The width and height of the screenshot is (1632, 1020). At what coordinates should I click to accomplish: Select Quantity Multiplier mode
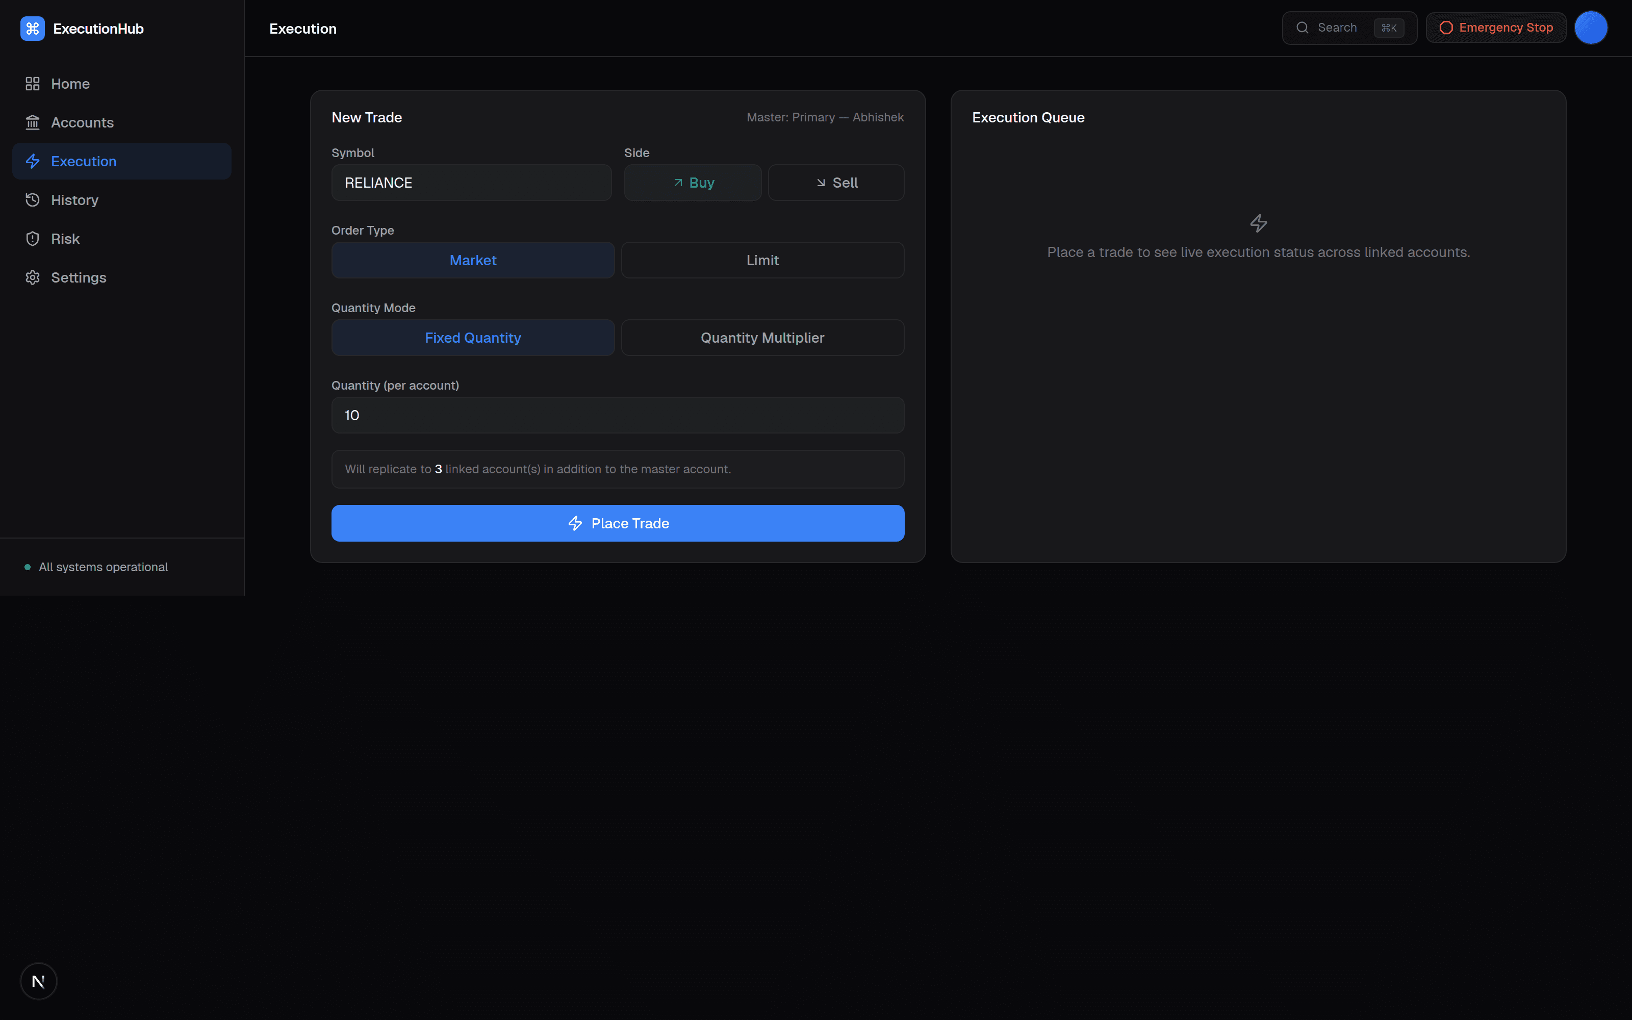763,337
